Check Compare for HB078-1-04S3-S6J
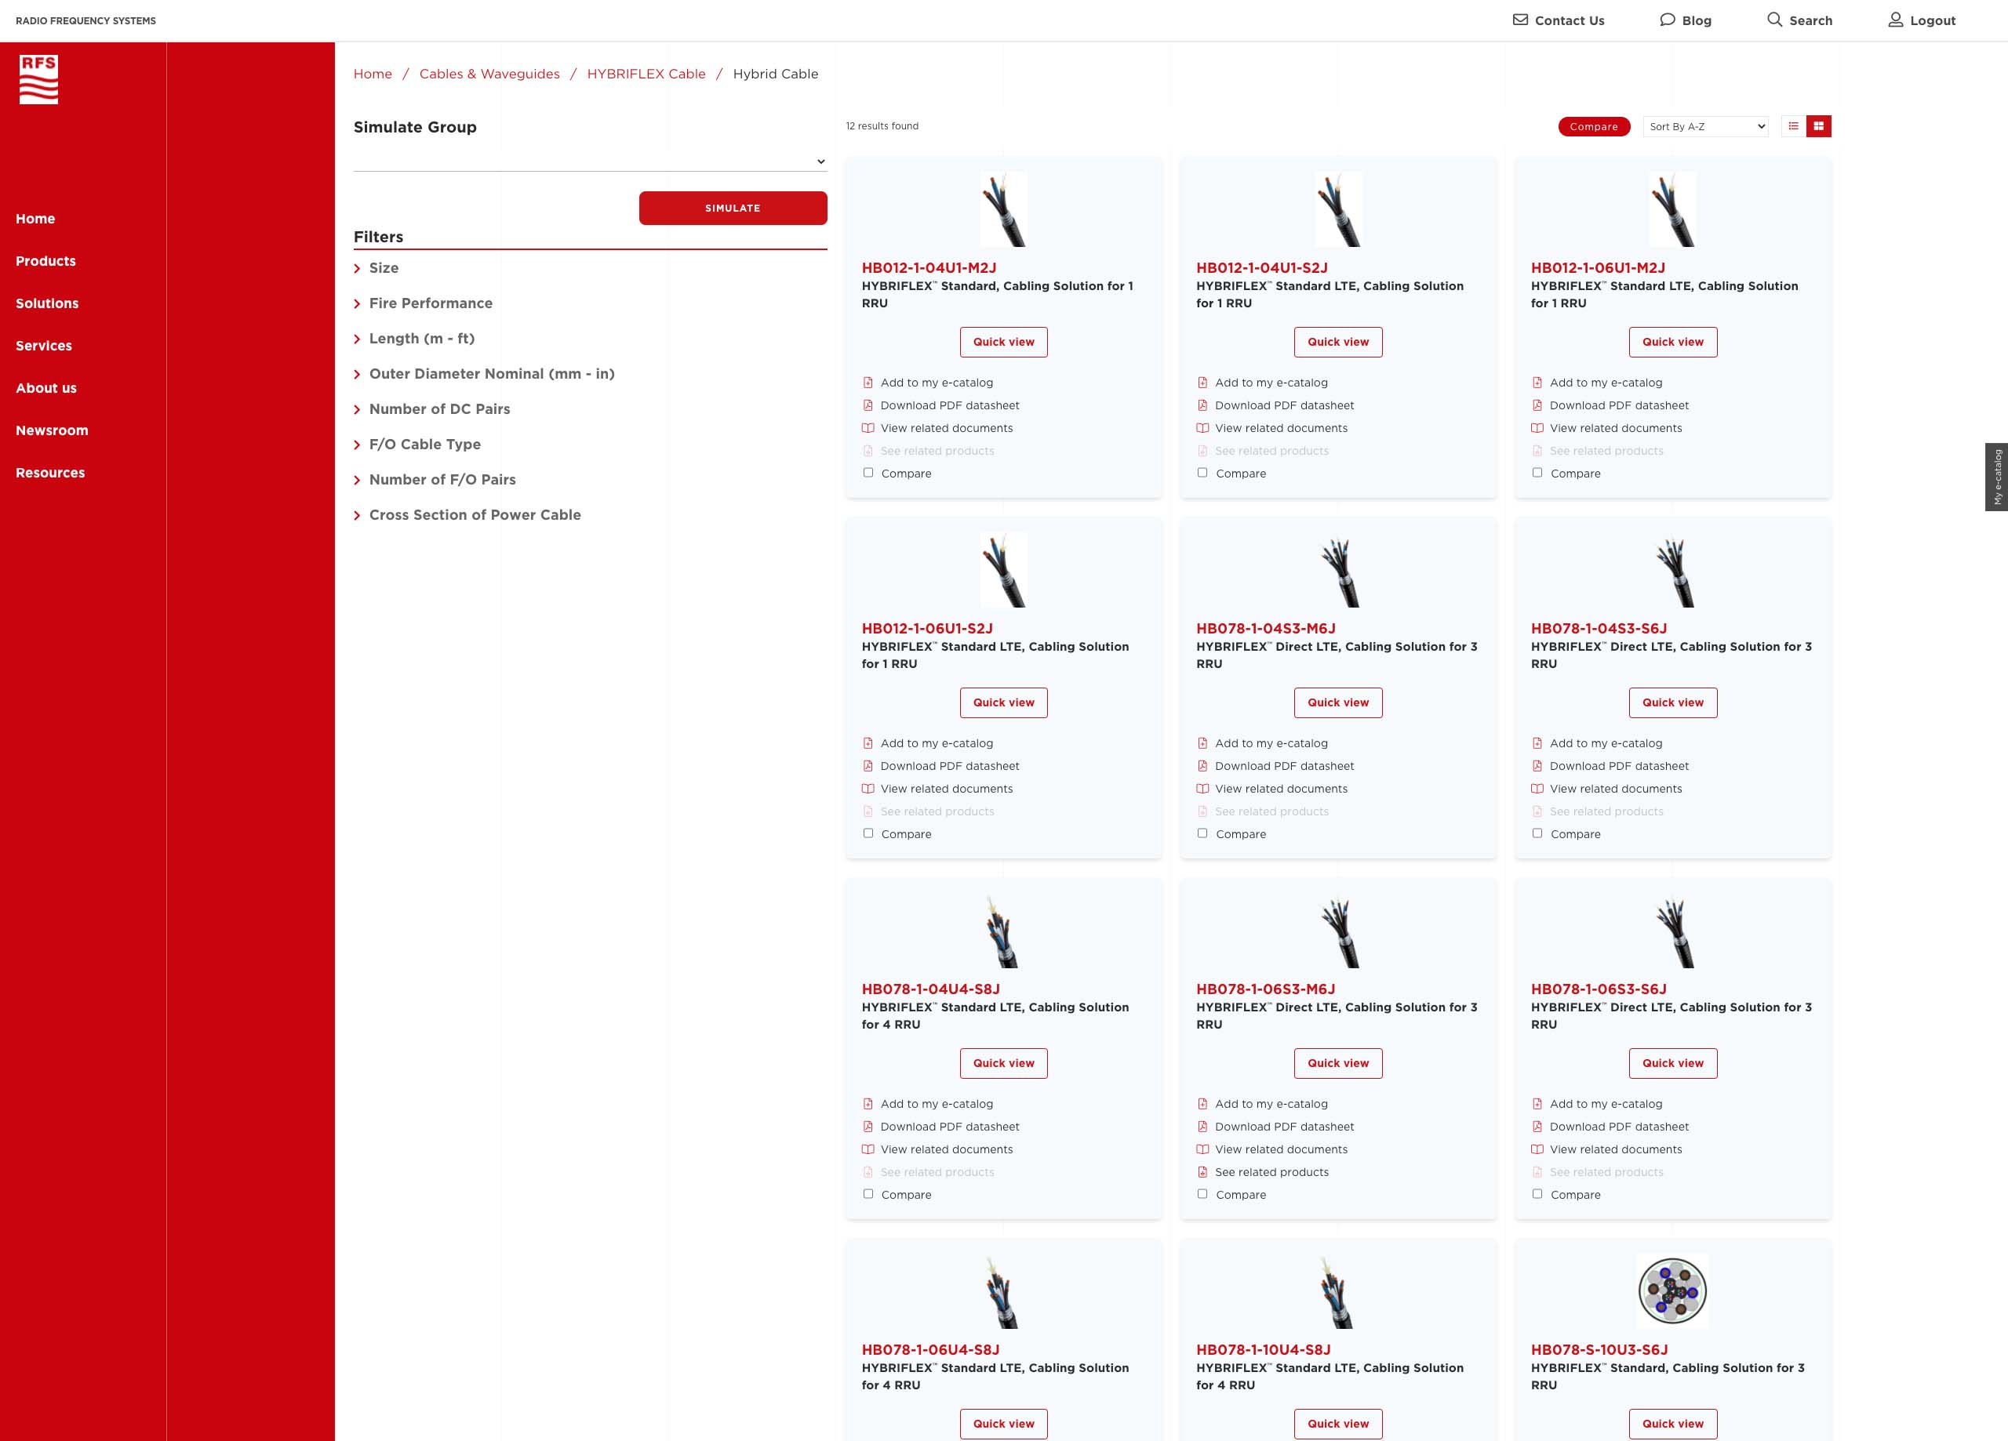Image resolution: width=2008 pixels, height=1441 pixels. (x=1537, y=833)
